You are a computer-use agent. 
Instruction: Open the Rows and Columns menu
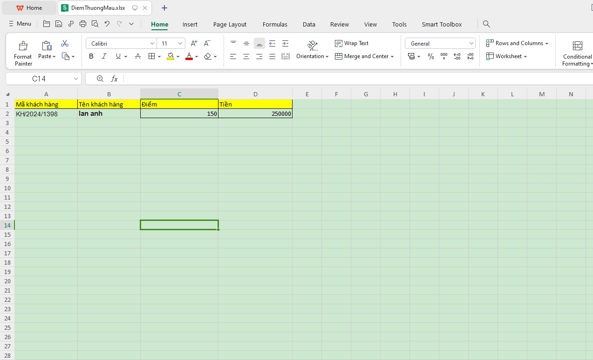click(x=517, y=43)
